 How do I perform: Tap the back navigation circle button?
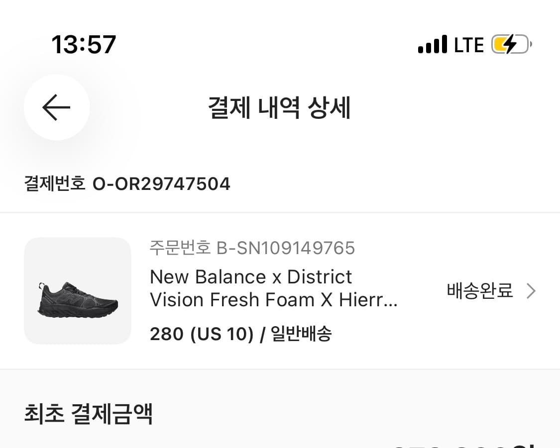[56, 107]
